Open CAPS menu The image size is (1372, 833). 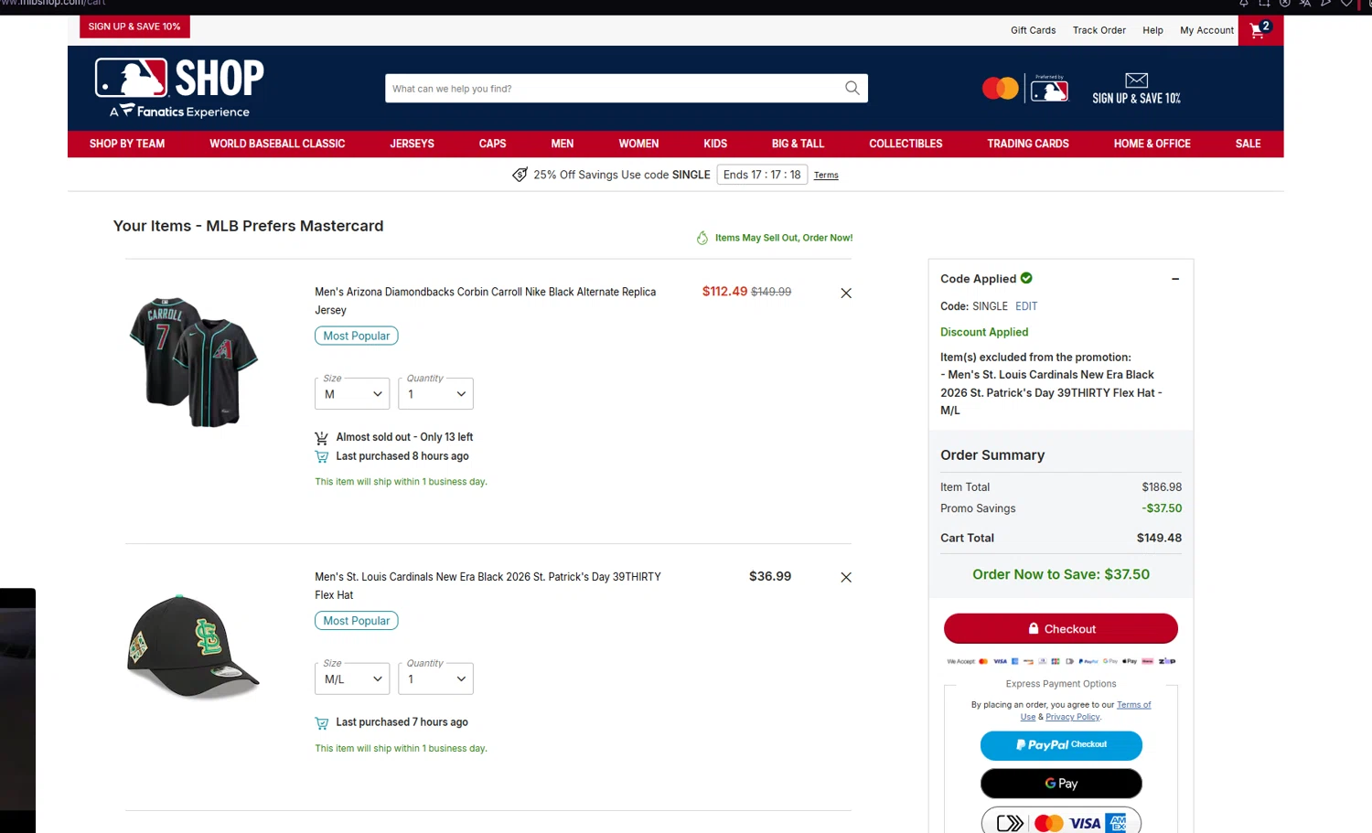pos(492,144)
